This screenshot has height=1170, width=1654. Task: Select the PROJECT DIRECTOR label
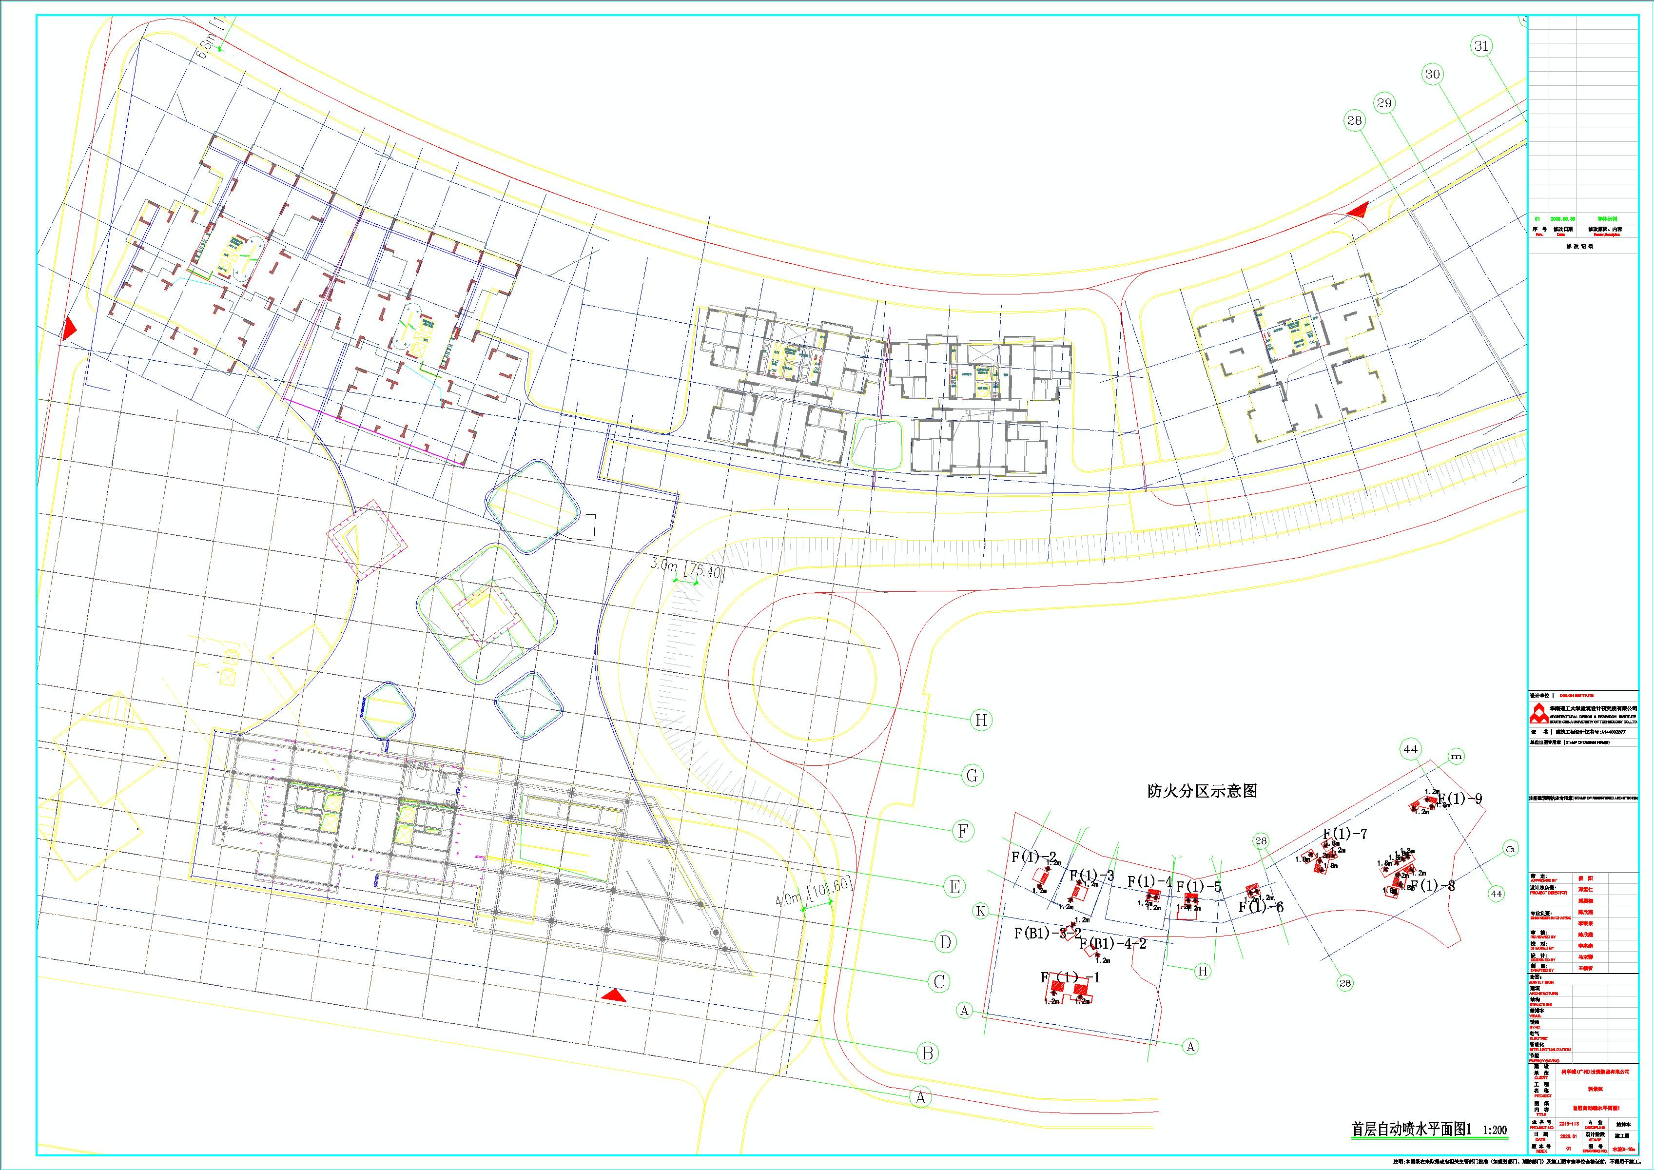(x=1549, y=893)
